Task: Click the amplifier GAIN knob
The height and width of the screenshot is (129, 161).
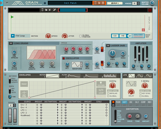Action: click(x=133, y=66)
